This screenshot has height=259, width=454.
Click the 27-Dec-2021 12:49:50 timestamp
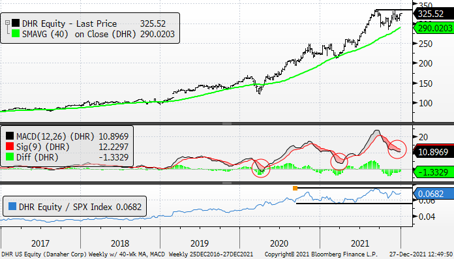421,254
